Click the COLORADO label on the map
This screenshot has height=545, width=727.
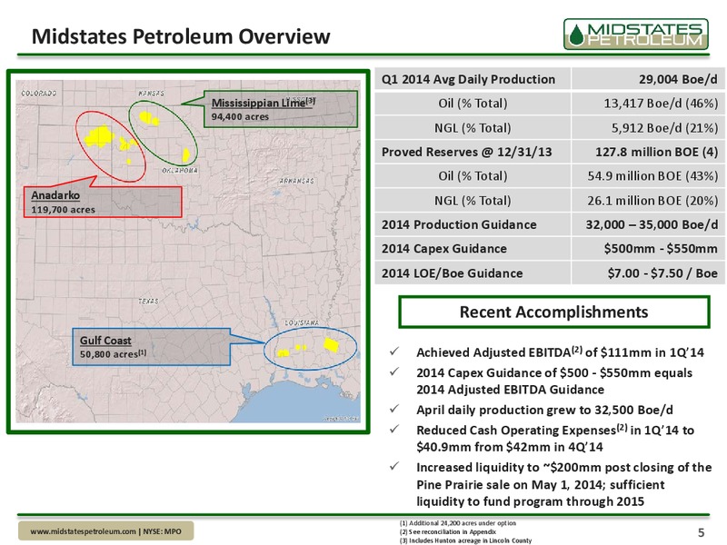pos(39,94)
